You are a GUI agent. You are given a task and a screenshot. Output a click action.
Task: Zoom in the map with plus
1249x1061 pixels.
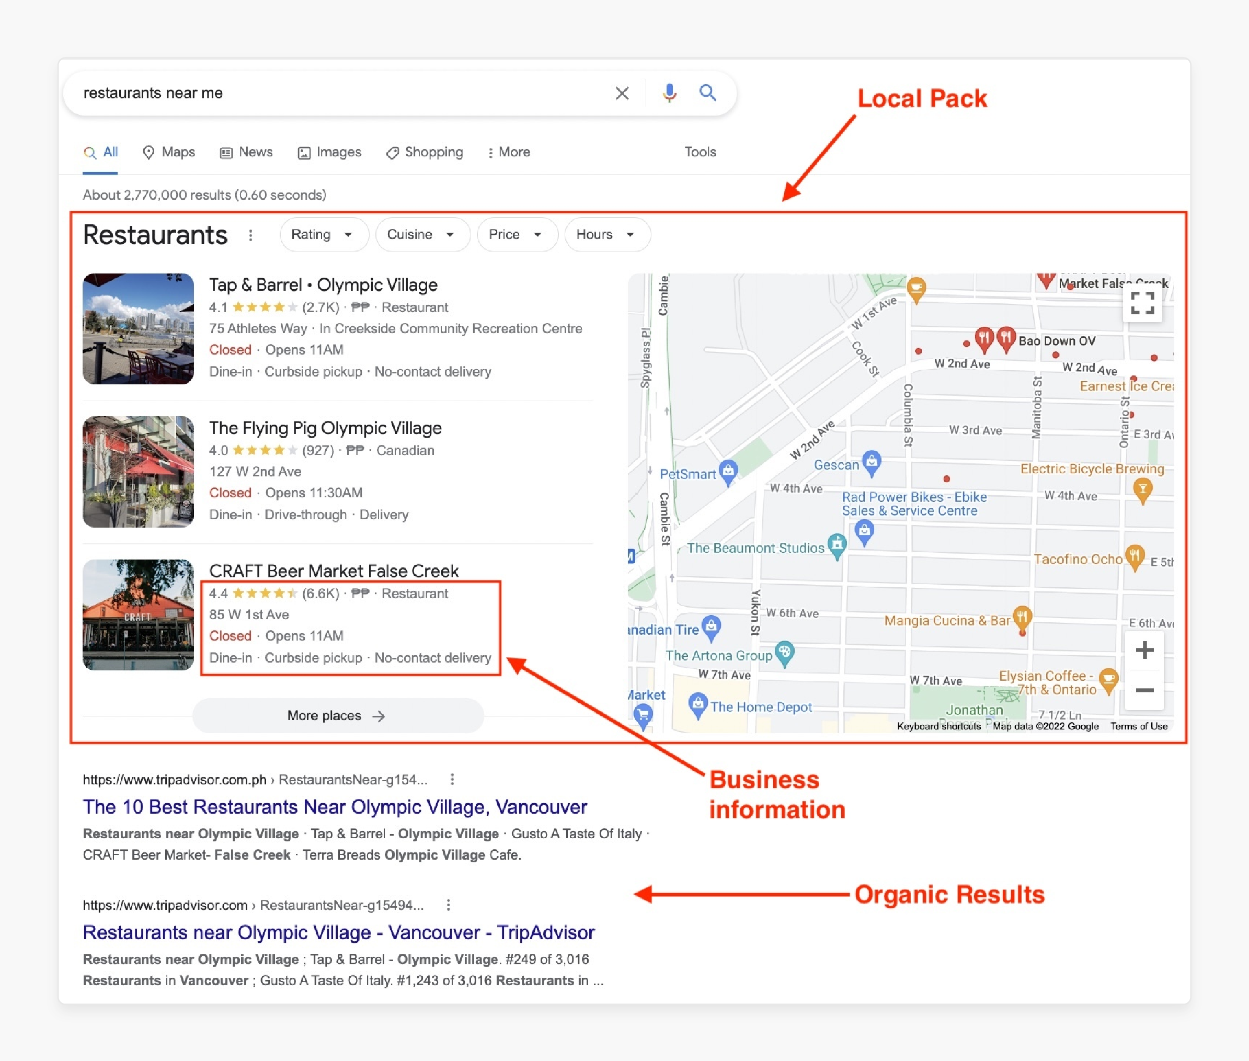[1144, 650]
